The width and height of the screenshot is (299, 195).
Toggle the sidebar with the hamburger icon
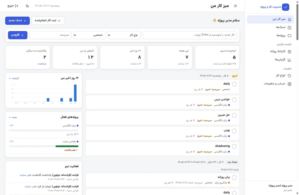[x=235, y=6]
